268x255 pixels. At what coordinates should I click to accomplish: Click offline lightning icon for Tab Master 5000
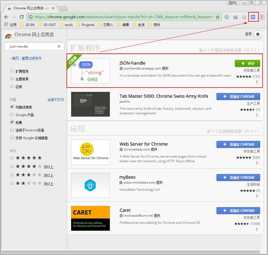257,115
